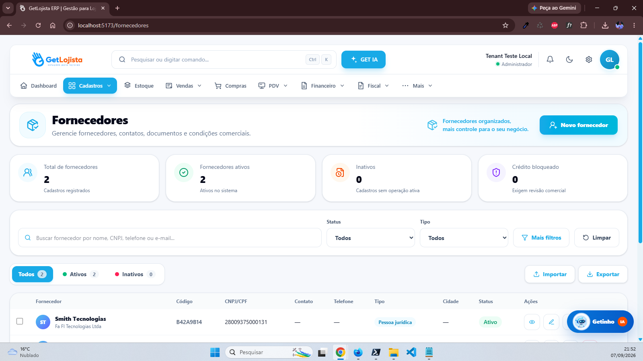Focus the Buscar fornecedor search field
643x361 pixels.
pos(170,238)
